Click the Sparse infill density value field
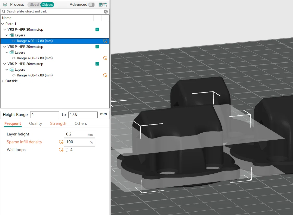This screenshot has height=215, width=293. (x=80, y=142)
